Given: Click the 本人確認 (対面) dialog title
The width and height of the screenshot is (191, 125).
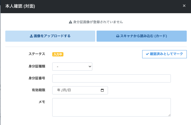Looking at the screenshot, I should (x=20, y=6).
